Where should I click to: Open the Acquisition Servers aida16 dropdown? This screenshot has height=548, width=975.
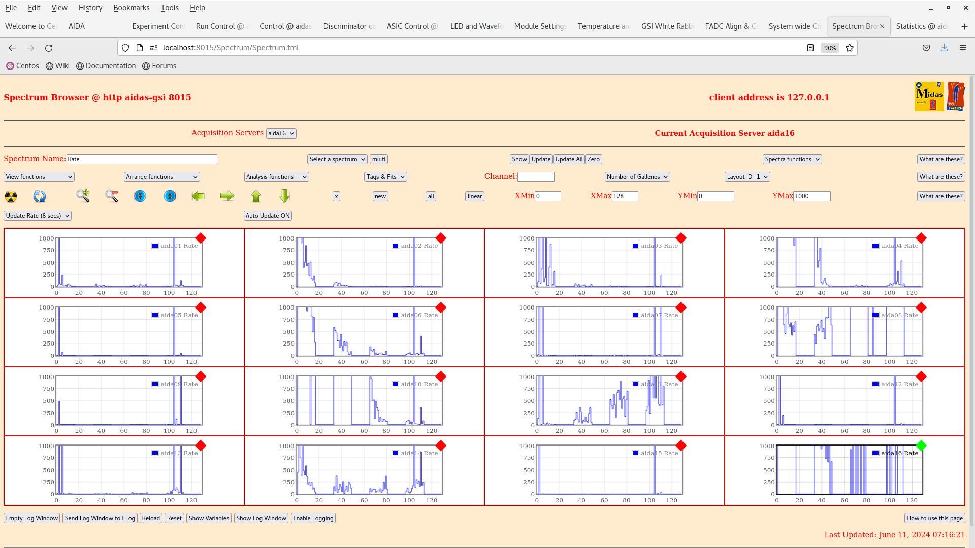(x=281, y=133)
